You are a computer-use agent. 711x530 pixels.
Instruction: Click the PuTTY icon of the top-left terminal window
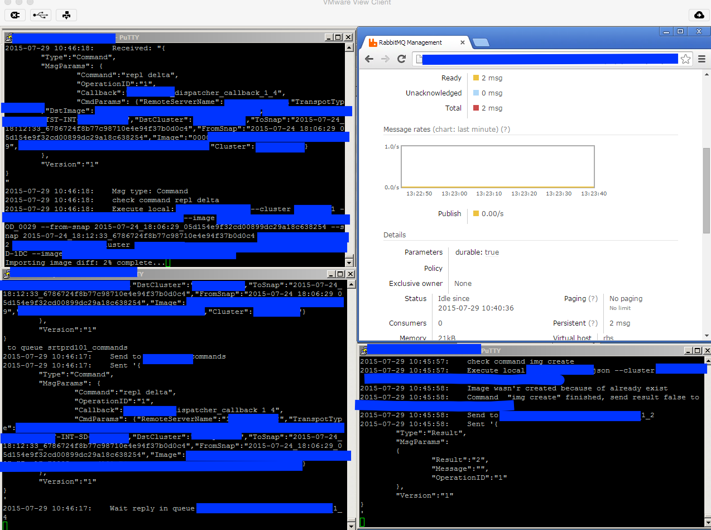[8, 37]
